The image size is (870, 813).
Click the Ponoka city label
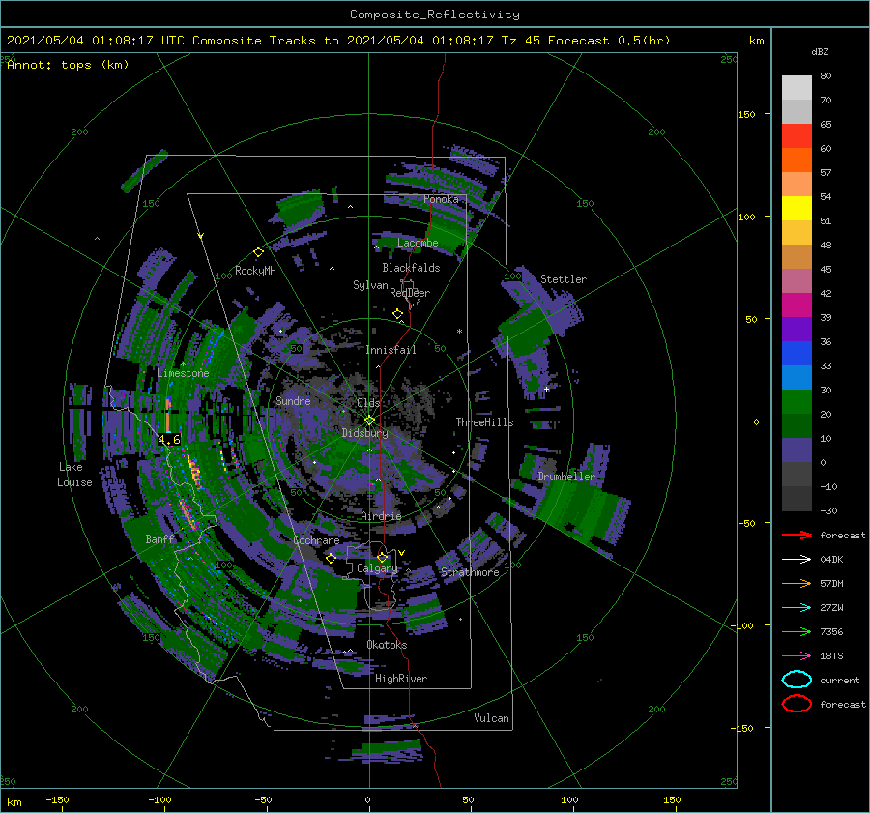[441, 199]
